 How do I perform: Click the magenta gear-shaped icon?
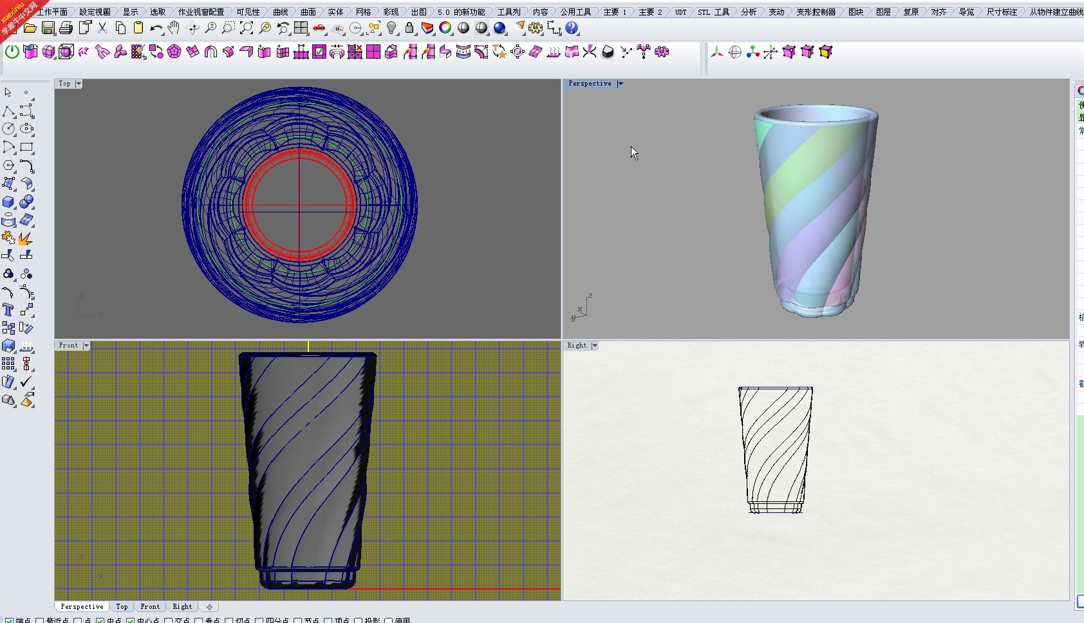[x=662, y=52]
